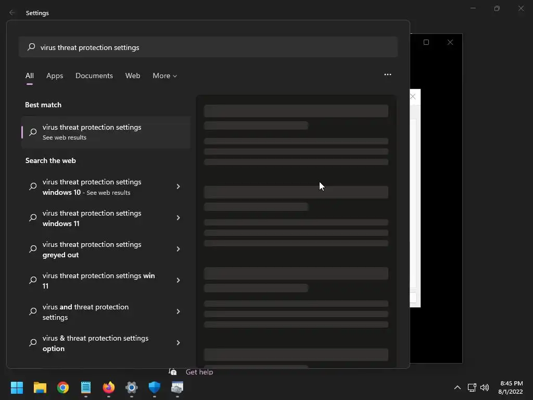Click the last taskbar app icon
This screenshot has width=533, height=400.
177,387
